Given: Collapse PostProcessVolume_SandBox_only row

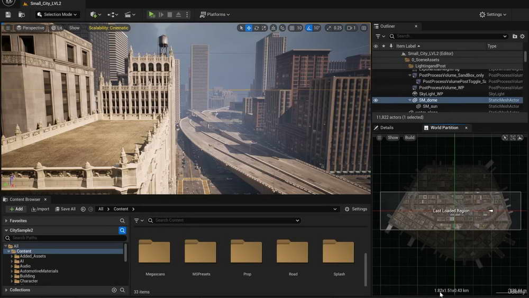Looking at the screenshot, I should point(409,75).
